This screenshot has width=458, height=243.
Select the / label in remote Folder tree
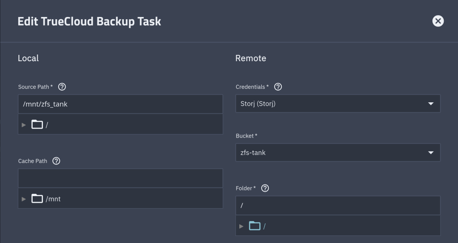pos(264,226)
